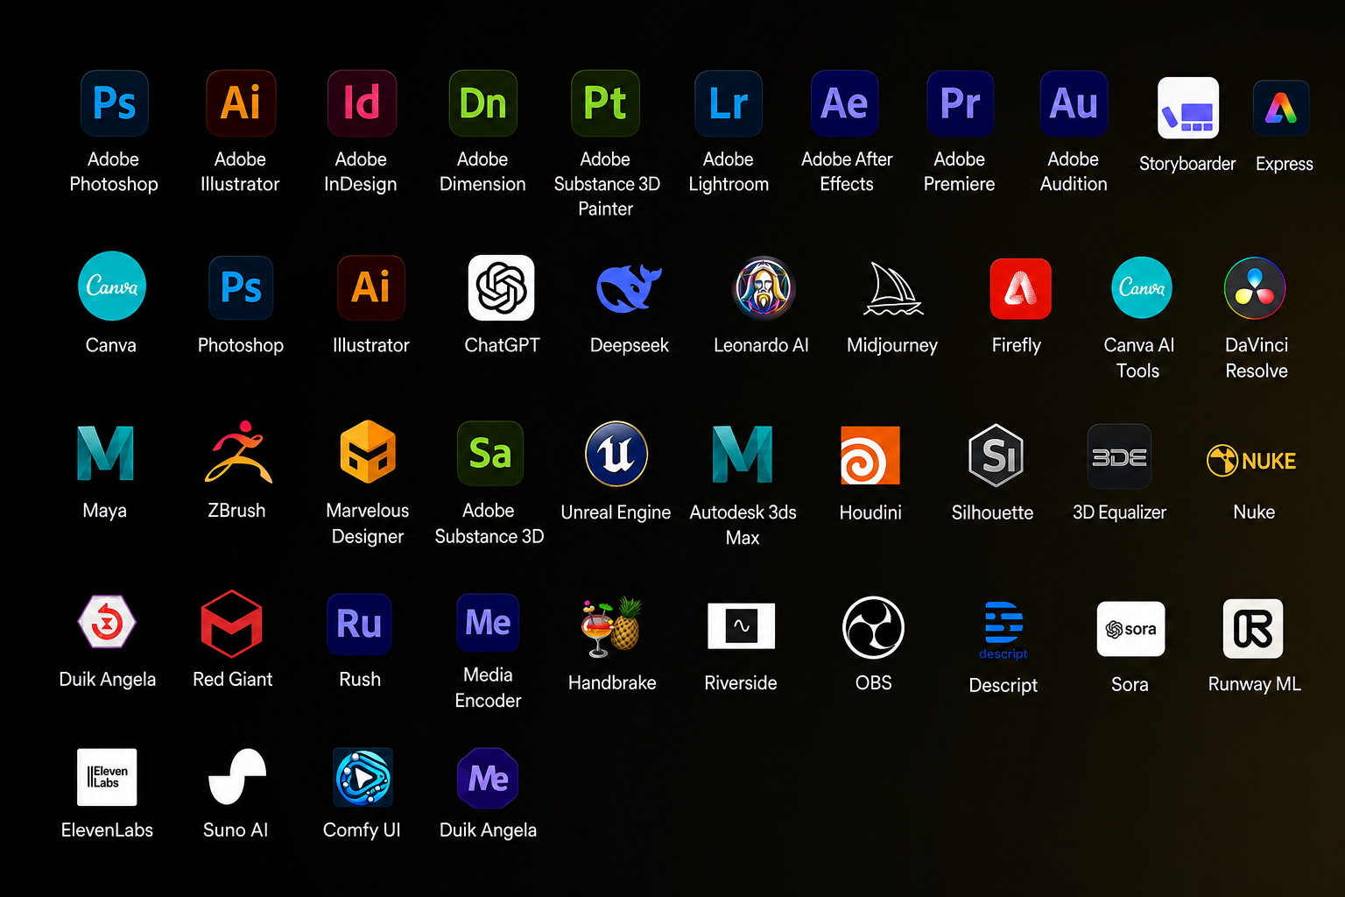1345x897 pixels.
Task: Open the Runway ML icon
Action: (x=1253, y=628)
